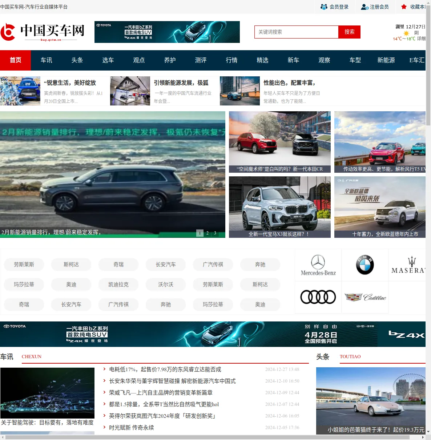Click the horizontal scrollbar right arrow

(x=423, y=437)
